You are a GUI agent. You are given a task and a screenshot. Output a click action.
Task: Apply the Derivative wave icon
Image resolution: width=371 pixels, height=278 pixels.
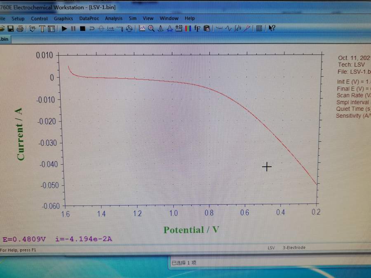228,28
